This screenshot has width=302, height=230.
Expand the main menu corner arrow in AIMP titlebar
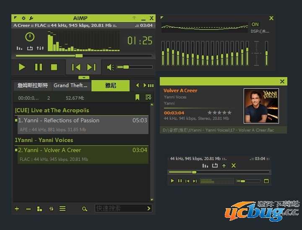click(x=16, y=18)
